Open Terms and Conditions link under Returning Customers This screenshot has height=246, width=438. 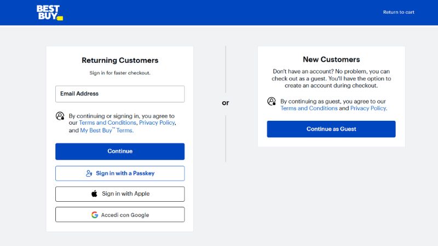pyautogui.click(x=107, y=122)
